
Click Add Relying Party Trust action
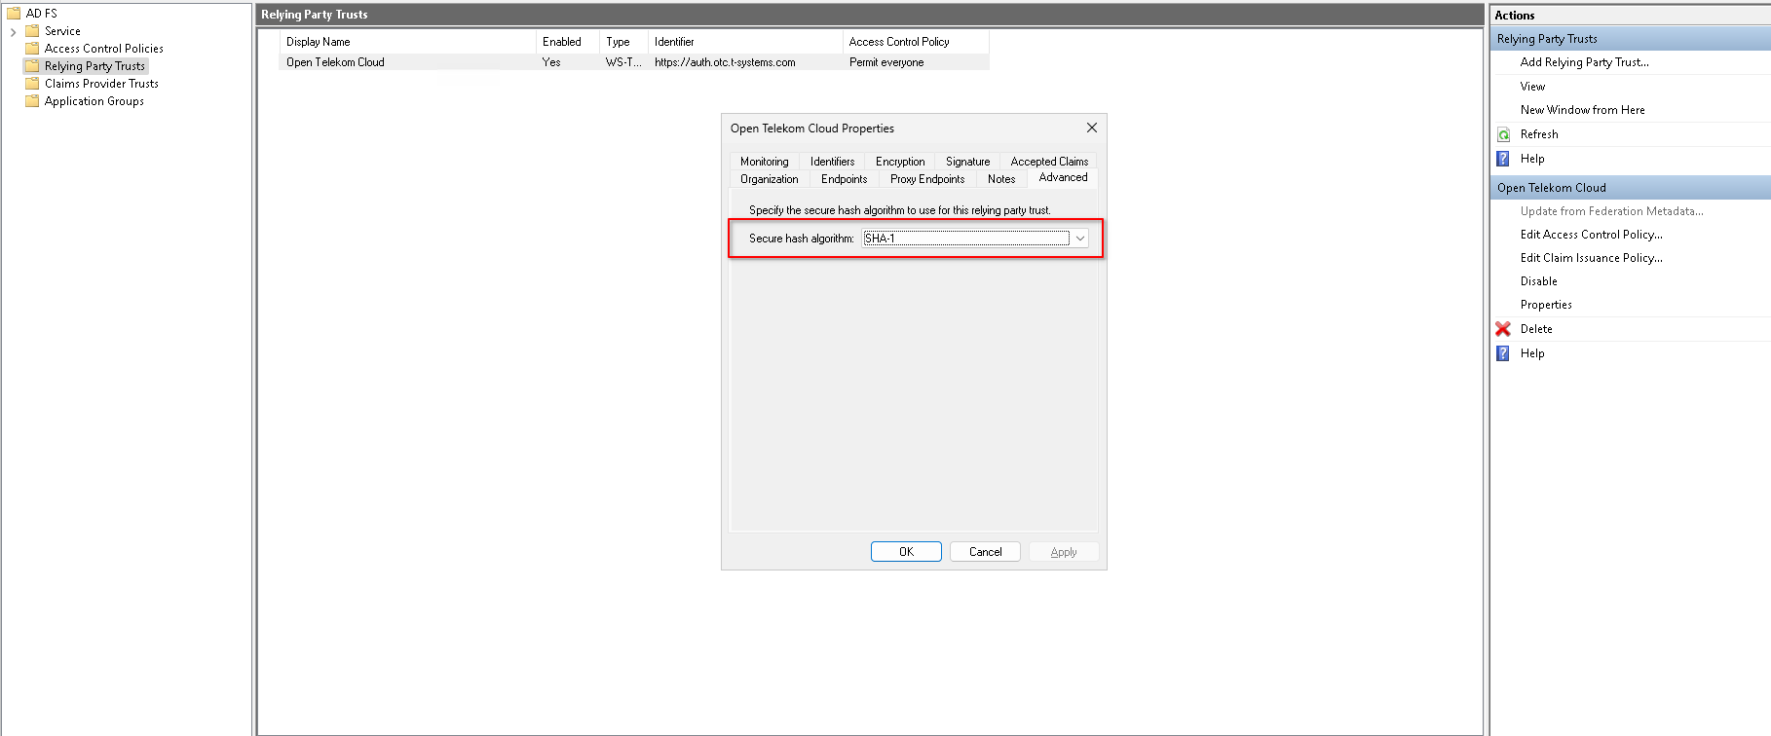point(1584,62)
